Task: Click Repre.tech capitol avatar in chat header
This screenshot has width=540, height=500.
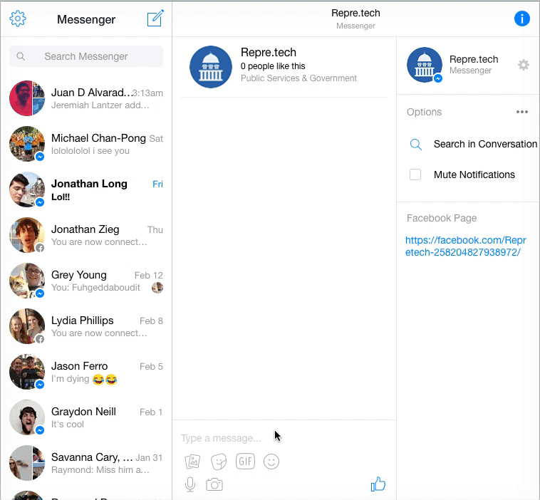Action: [211, 67]
